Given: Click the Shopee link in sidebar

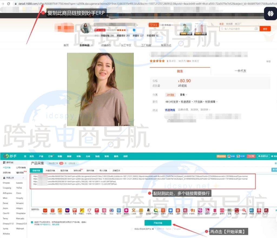Looking at the screenshot, I should point(6,183).
